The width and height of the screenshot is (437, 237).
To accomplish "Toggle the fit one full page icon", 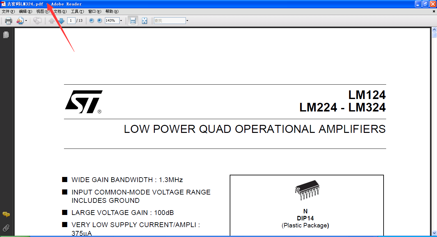I will pos(145,21).
